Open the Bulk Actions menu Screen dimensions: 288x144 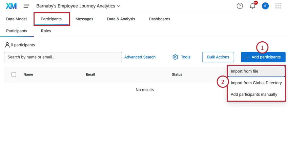coord(218,57)
